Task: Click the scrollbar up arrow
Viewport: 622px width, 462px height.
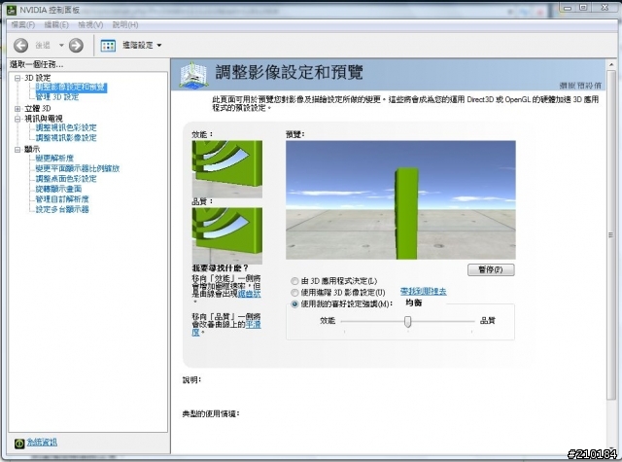Action: [x=611, y=64]
